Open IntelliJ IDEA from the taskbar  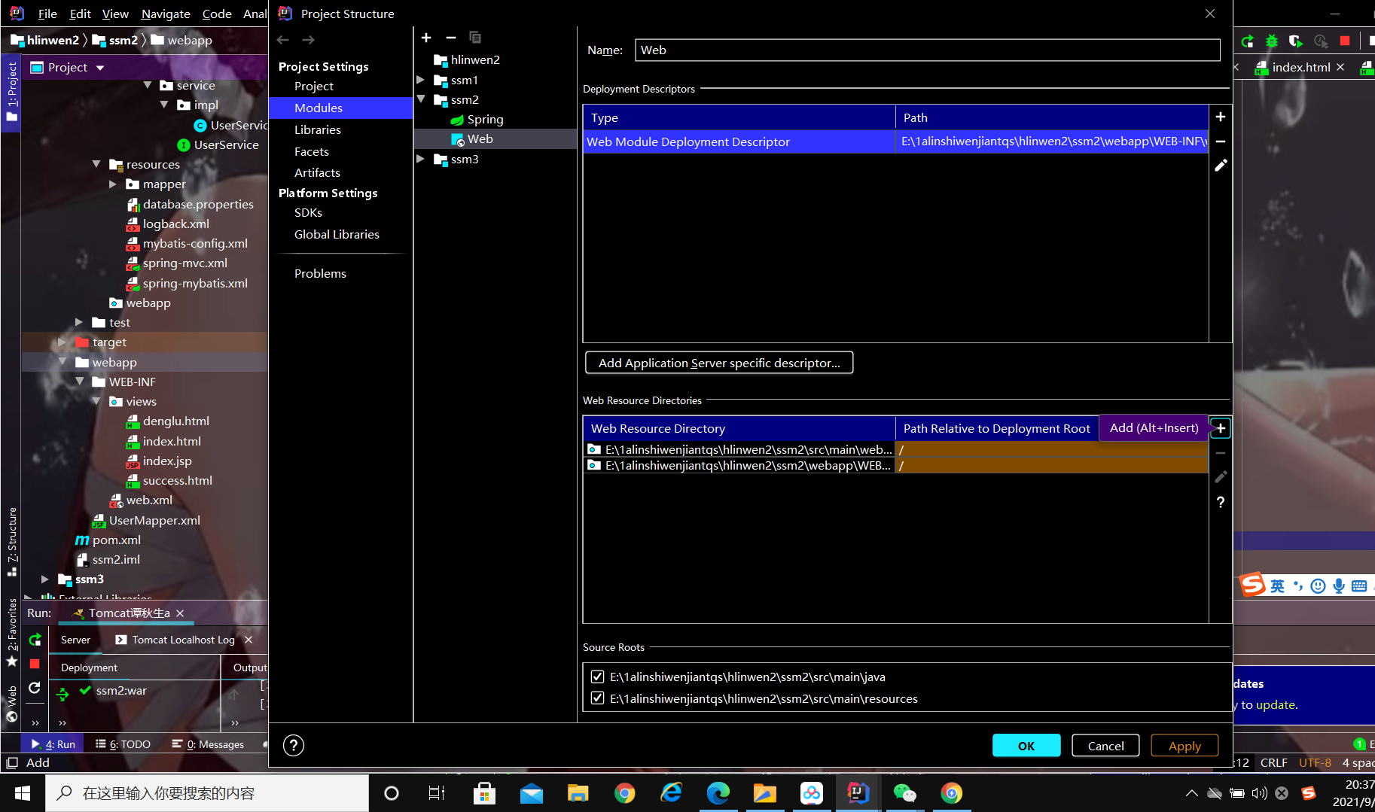click(858, 792)
